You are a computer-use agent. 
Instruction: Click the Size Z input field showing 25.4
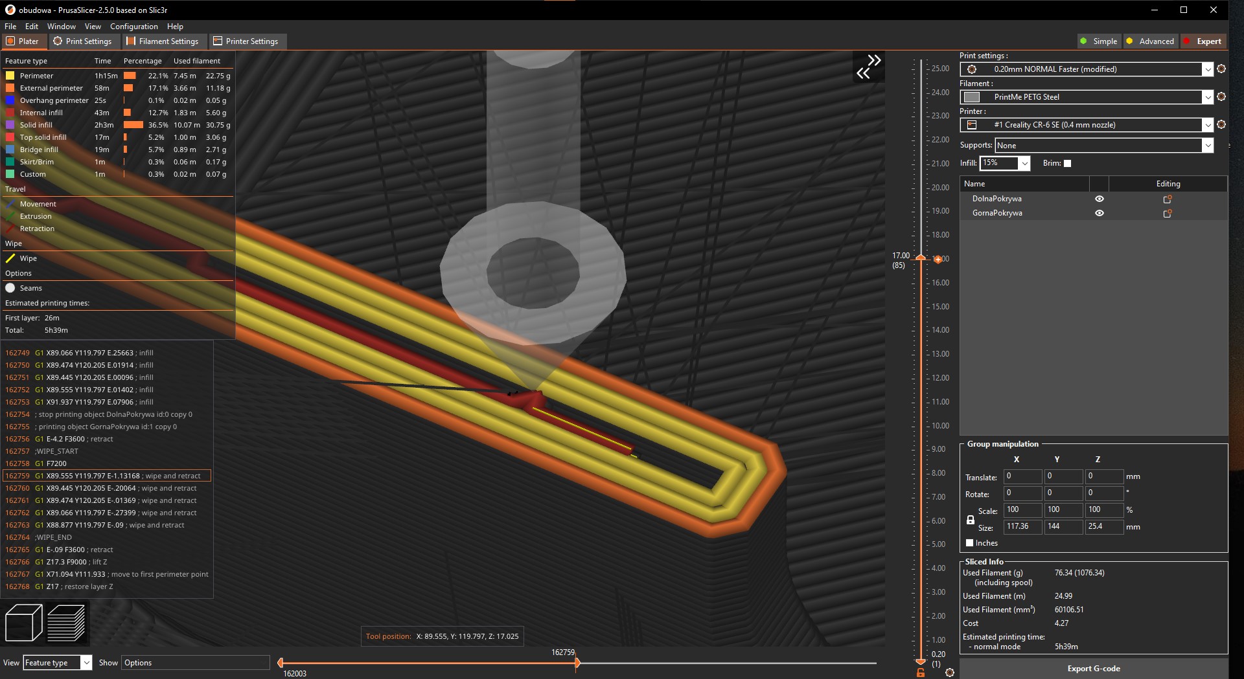1104,527
